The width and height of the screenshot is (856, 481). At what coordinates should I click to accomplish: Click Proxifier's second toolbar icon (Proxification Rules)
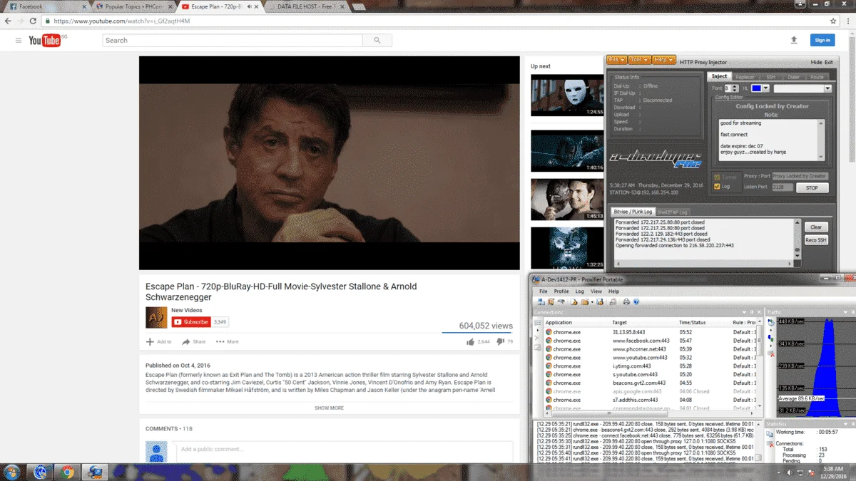coord(551,302)
